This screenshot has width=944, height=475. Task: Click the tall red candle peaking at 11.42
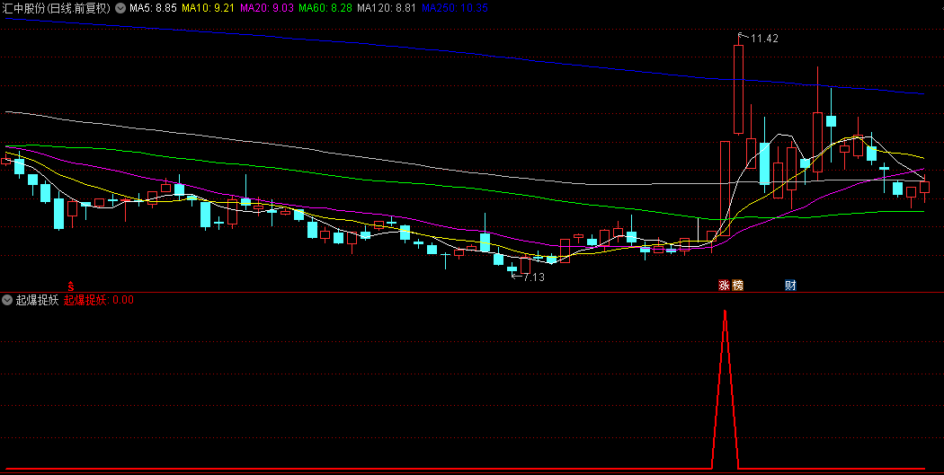point(738,88)
